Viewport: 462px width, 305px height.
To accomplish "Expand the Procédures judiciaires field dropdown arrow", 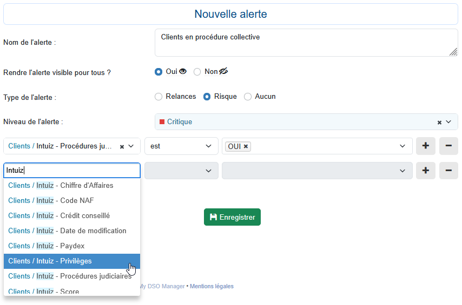I will pyautogui.click(x=131, y=146).
